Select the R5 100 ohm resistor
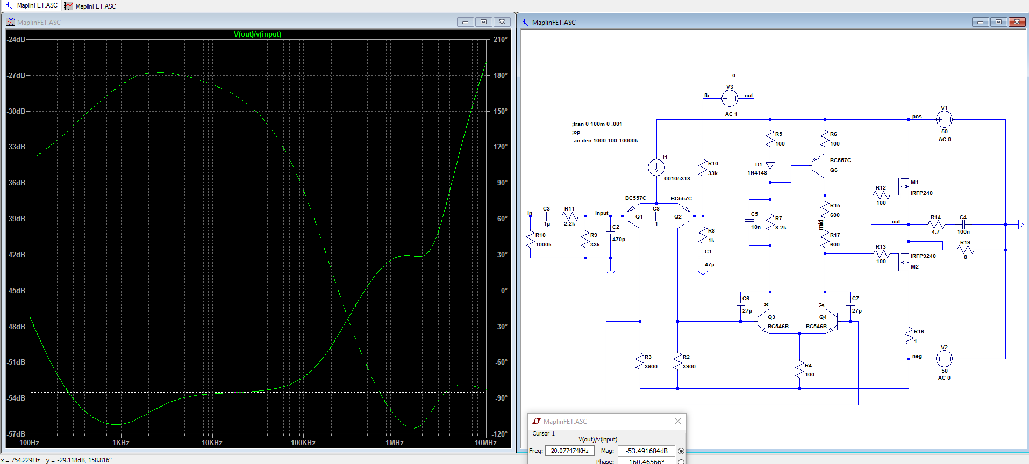The height and width of the screenshot is (464, 1029). pos(770,139)
